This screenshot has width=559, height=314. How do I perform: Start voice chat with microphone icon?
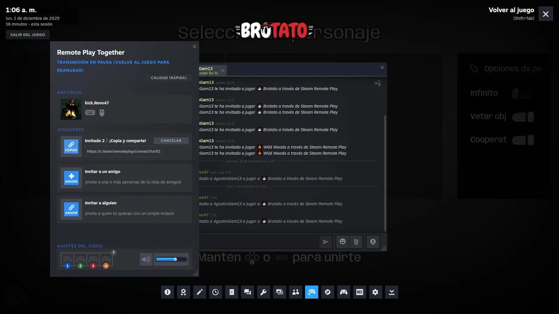coord(373,242)
